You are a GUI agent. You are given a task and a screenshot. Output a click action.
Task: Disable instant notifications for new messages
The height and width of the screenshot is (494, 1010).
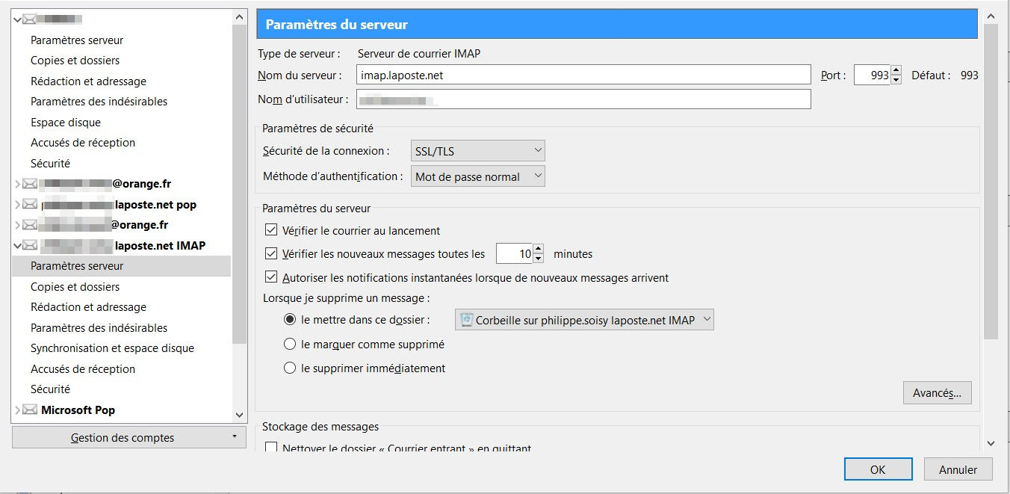(x=271, y=277)
